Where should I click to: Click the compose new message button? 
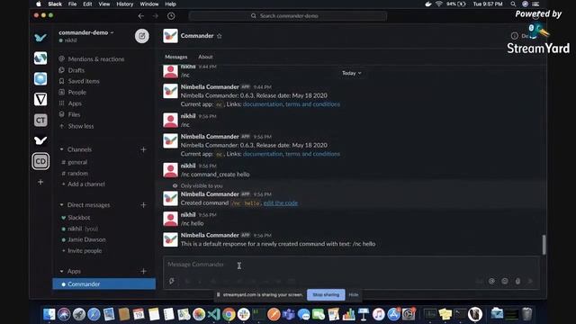coord(142,36)
